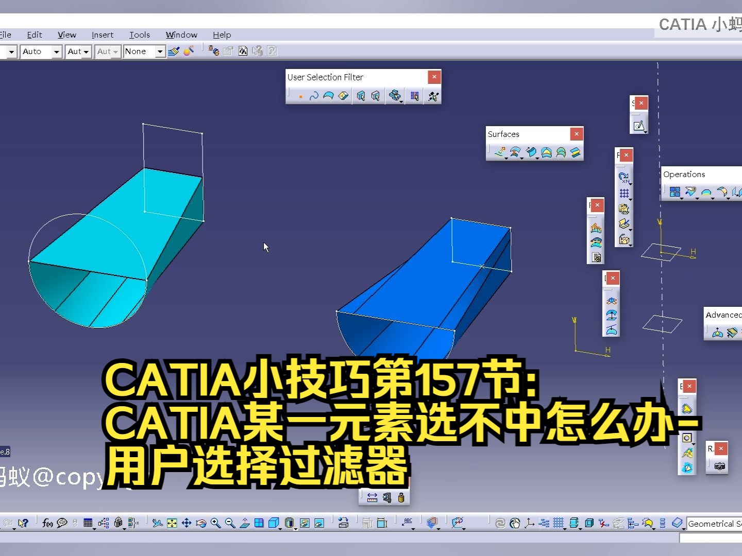Click the Axis System icon
Viewport: 742px width, 556px height.
pyautogui.click(x=529, y=523)
